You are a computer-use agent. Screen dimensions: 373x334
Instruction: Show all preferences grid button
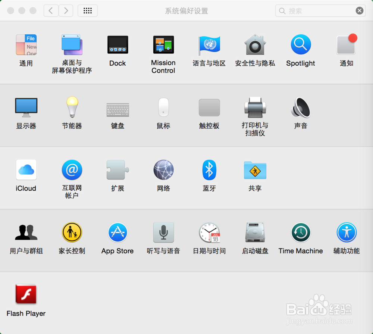tap(88, 10)
